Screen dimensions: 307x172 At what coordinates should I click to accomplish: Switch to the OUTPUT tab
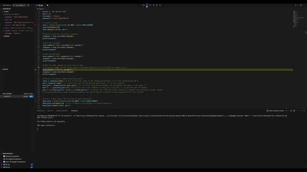pyautogui.click(x=50, y=110)
